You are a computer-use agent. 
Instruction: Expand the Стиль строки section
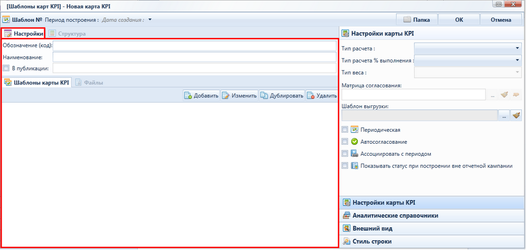pyautogui.click(x=432, y=241)
